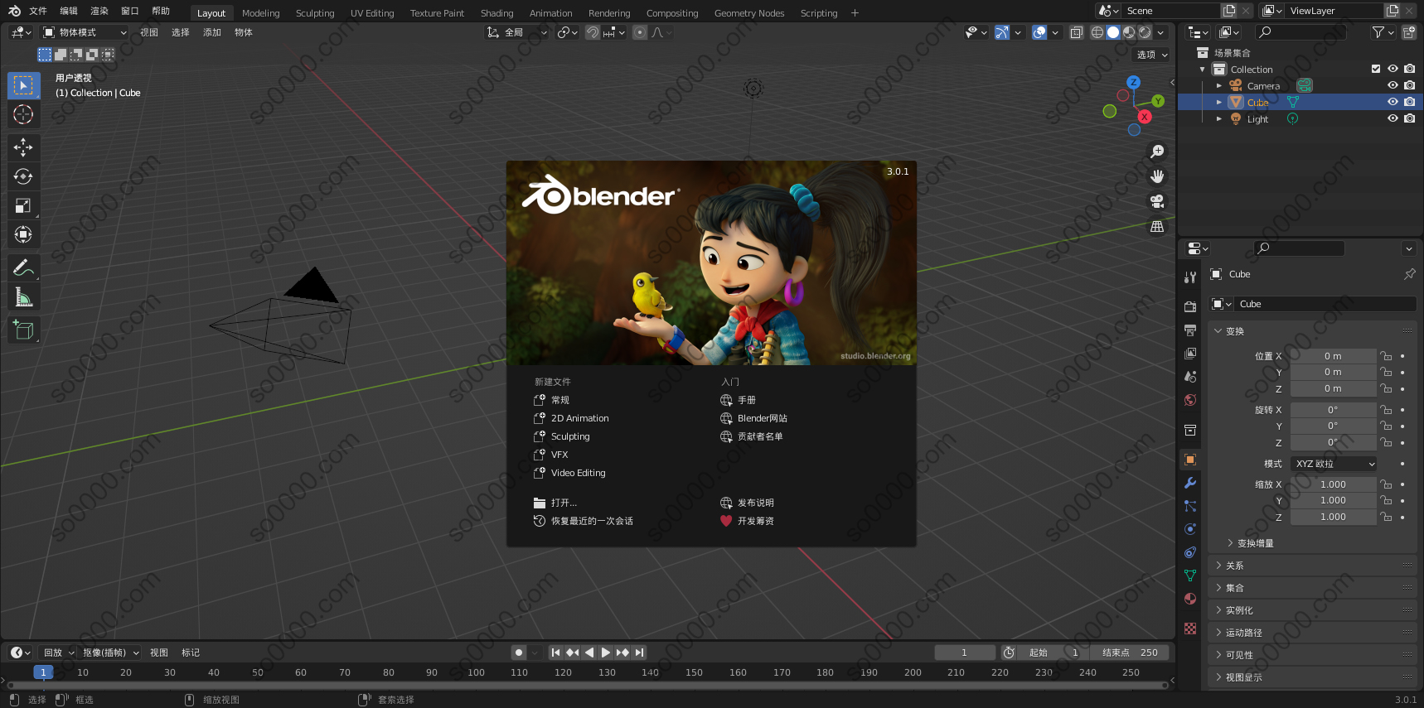Activate the Scale tool
1424x708 pixels.
click(23, 205)
